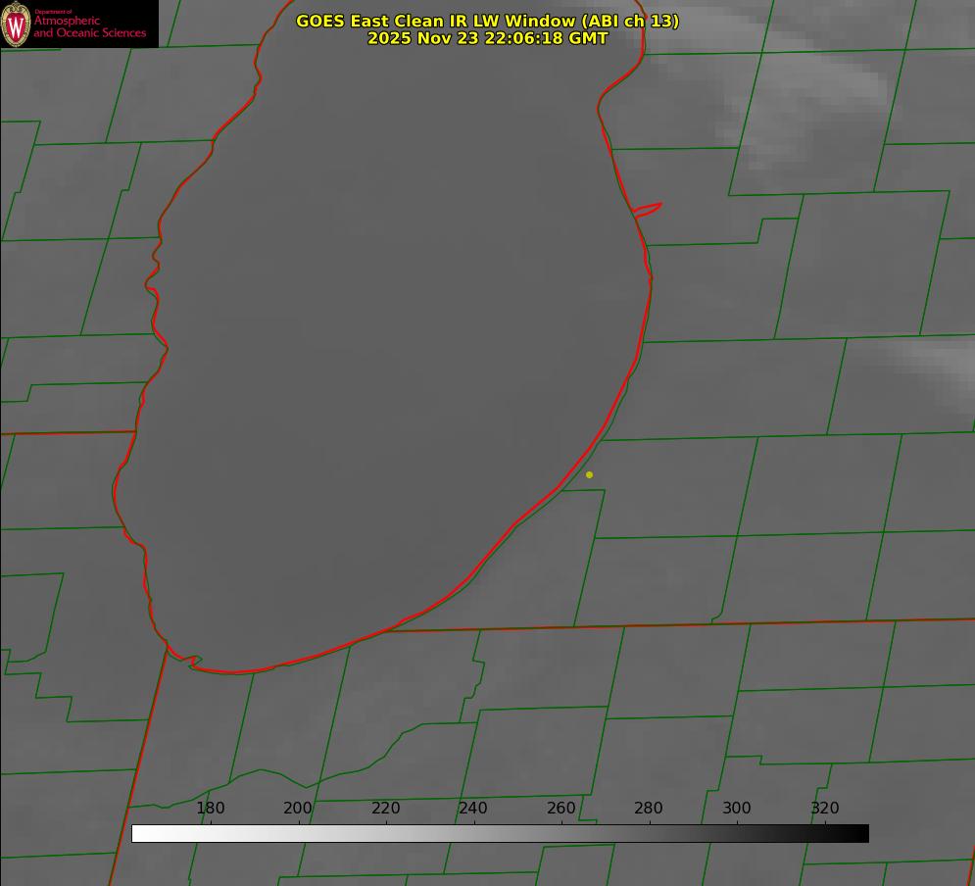Click the 180 colorbar label
Image resolution: width=975 pixels, height=886 pixels.
(211, 809)
